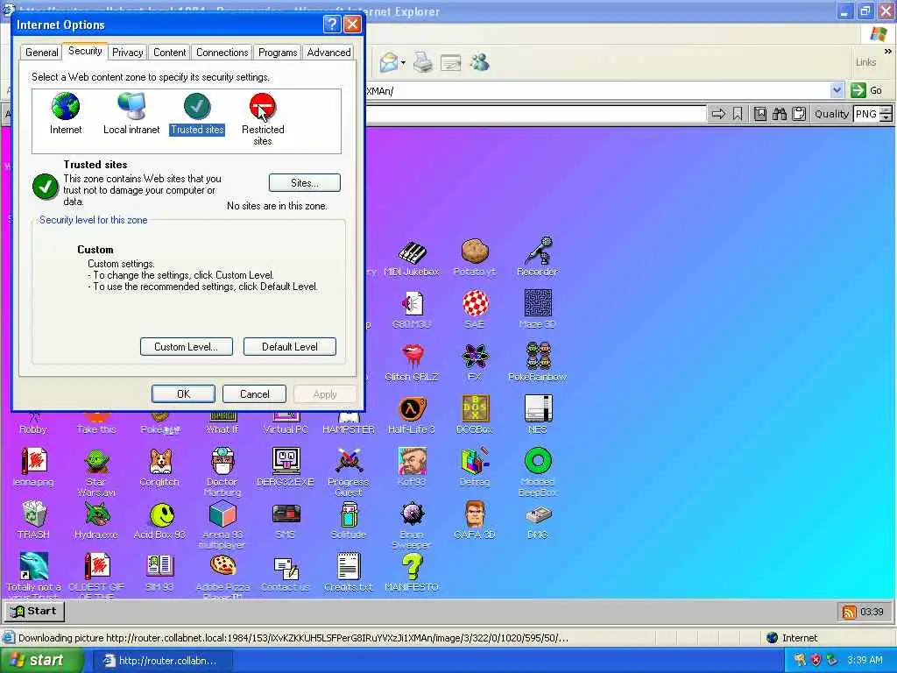Image resolution: width=897 pixels, height=673 pixels.
Task: Click the Messenger icon in IE toolbar
Action: point(479,62)
